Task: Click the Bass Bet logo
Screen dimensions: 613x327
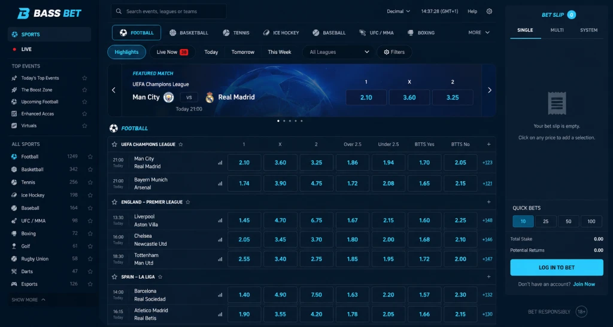Action: click(49, 13)
